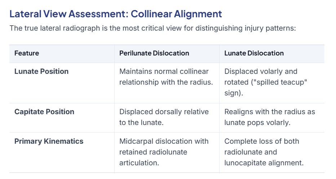Click the Capitate Position row label
Screen dimensions: 336x179
click(44, 112)
